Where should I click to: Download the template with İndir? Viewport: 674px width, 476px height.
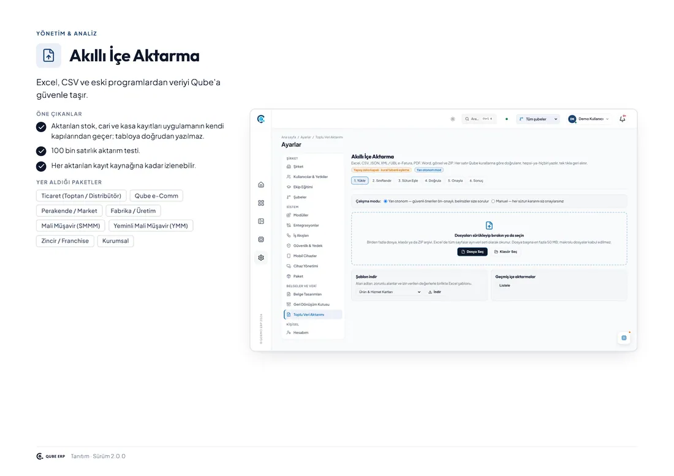click(434, 292)
